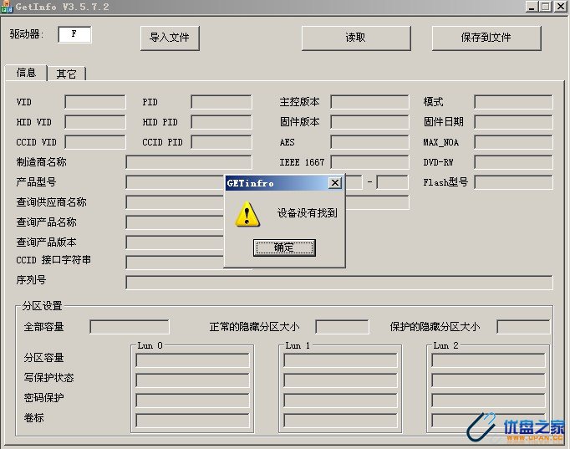Click the IEEE 1667 field
The height and width of the screenshot is (449, 570).
pyautogui.click(x=369, y=162)
